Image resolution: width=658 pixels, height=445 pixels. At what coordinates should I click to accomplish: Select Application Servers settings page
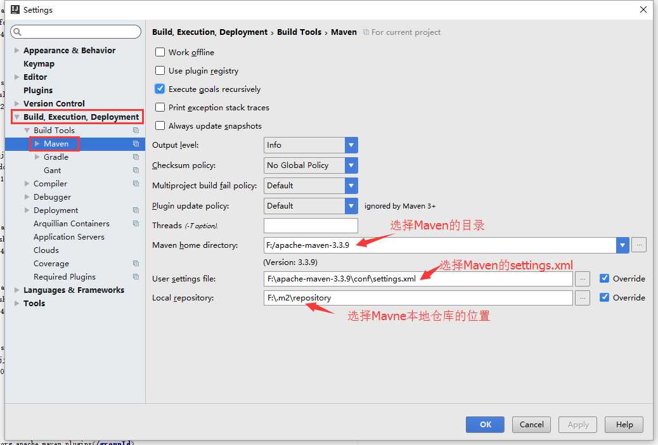tap(69, 237)
